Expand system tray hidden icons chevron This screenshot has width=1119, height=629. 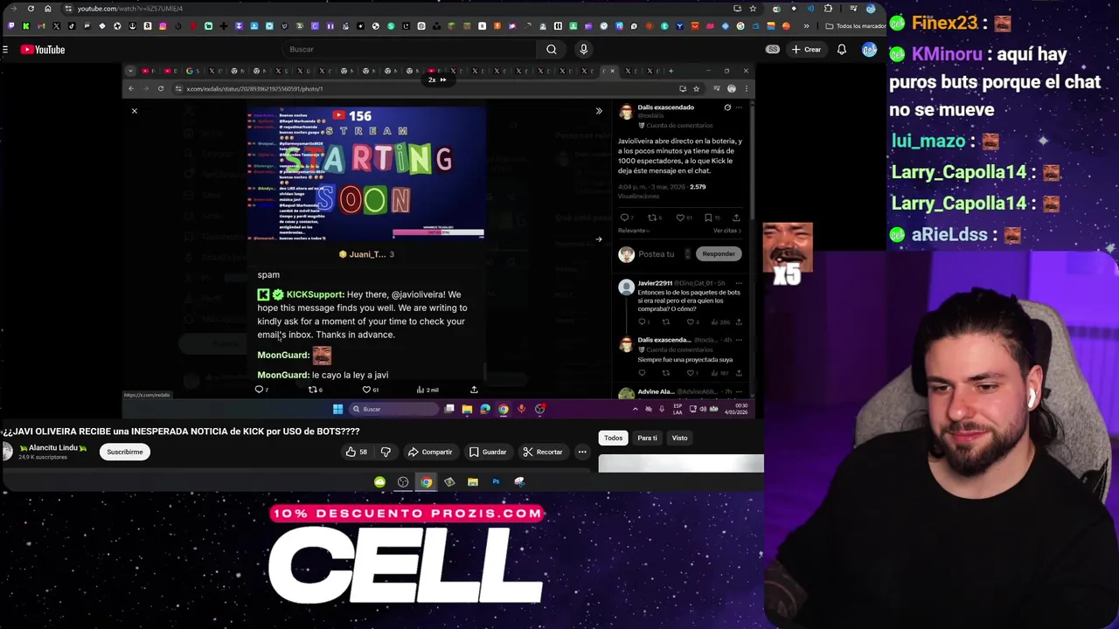(636, 409)
